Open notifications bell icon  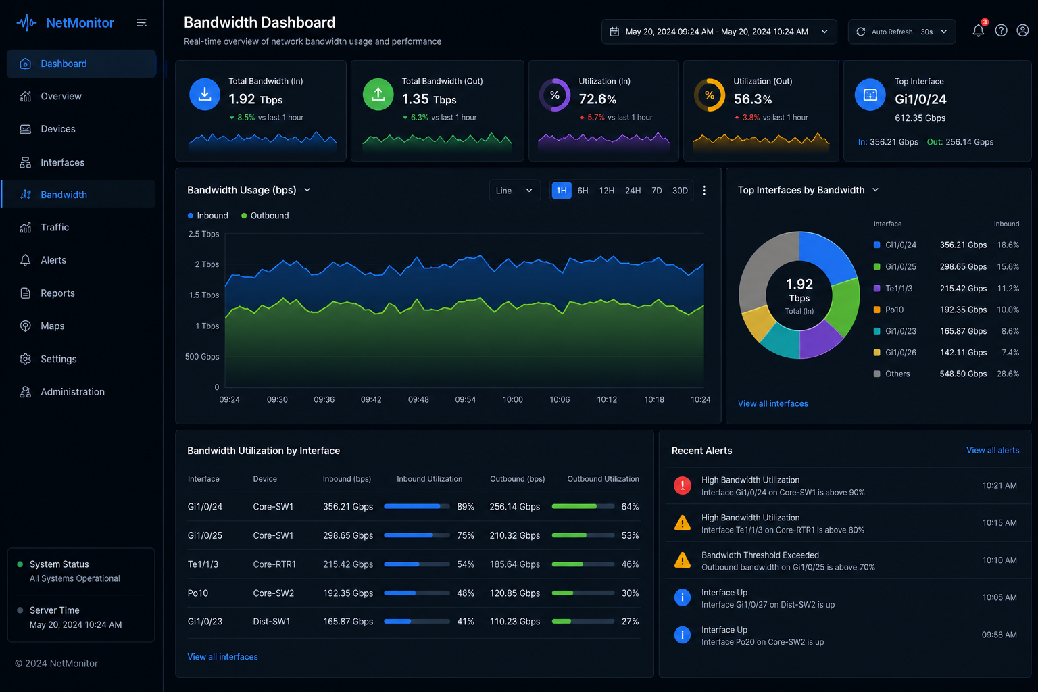click(x=978, y=30)
